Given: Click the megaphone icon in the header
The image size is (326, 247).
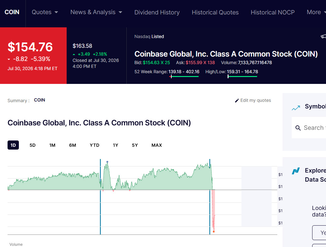Looking at the screenshot, I should click(323, 36).
